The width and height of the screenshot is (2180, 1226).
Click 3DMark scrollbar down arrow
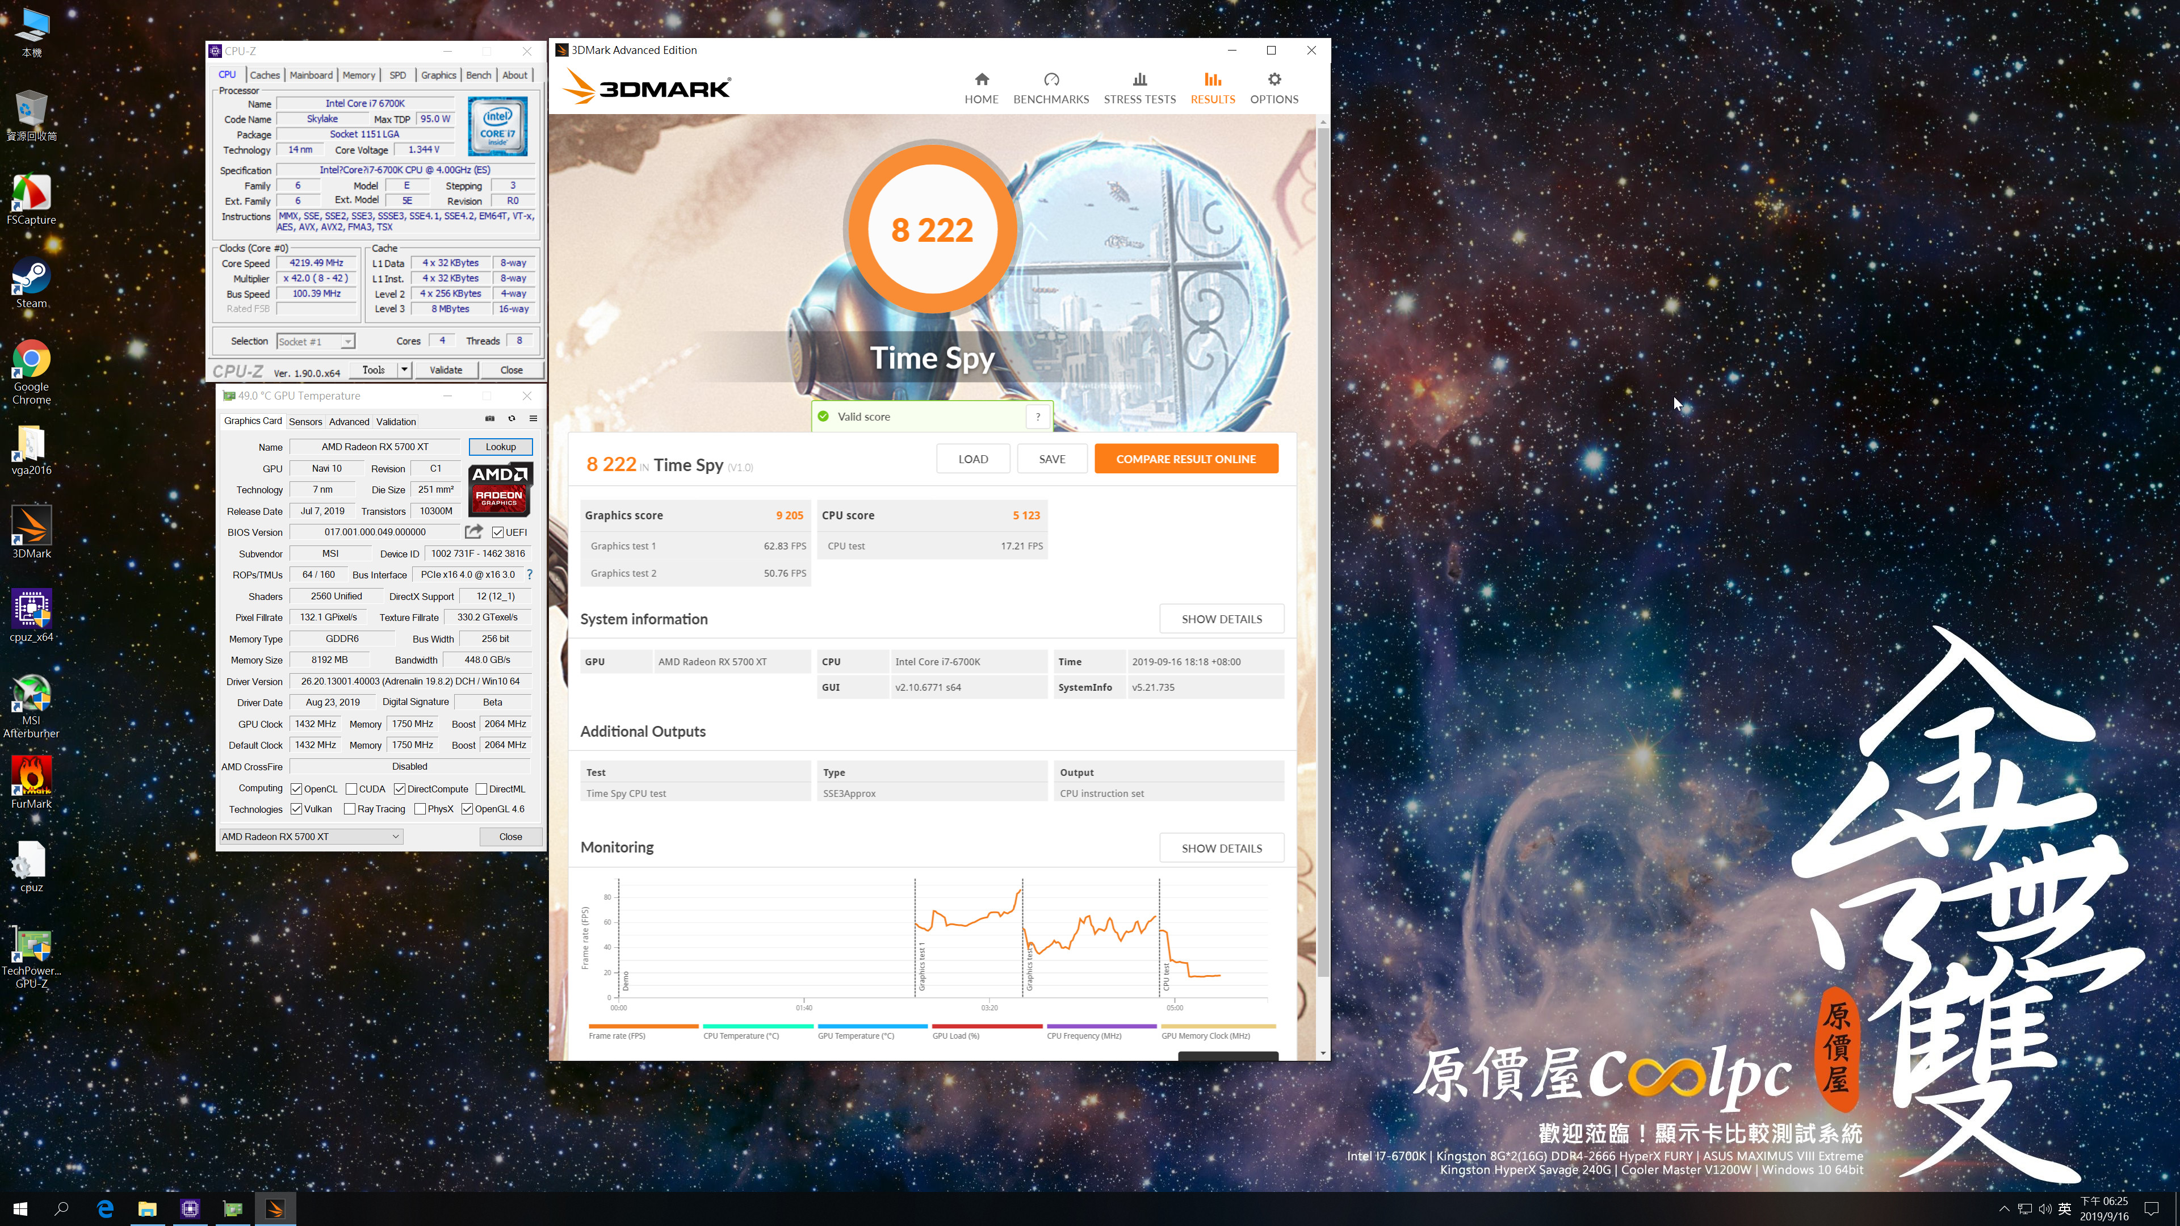click(1323, 1053)
